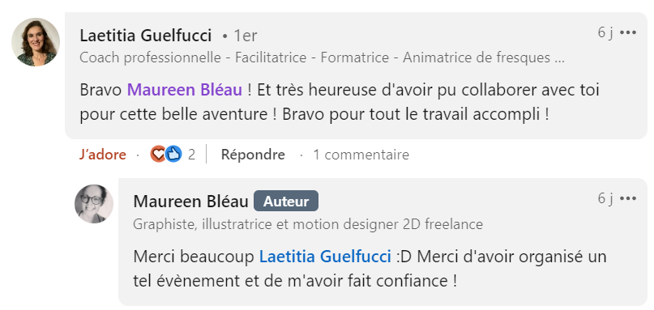Click the red heart reaction icon

click(158, 155)
